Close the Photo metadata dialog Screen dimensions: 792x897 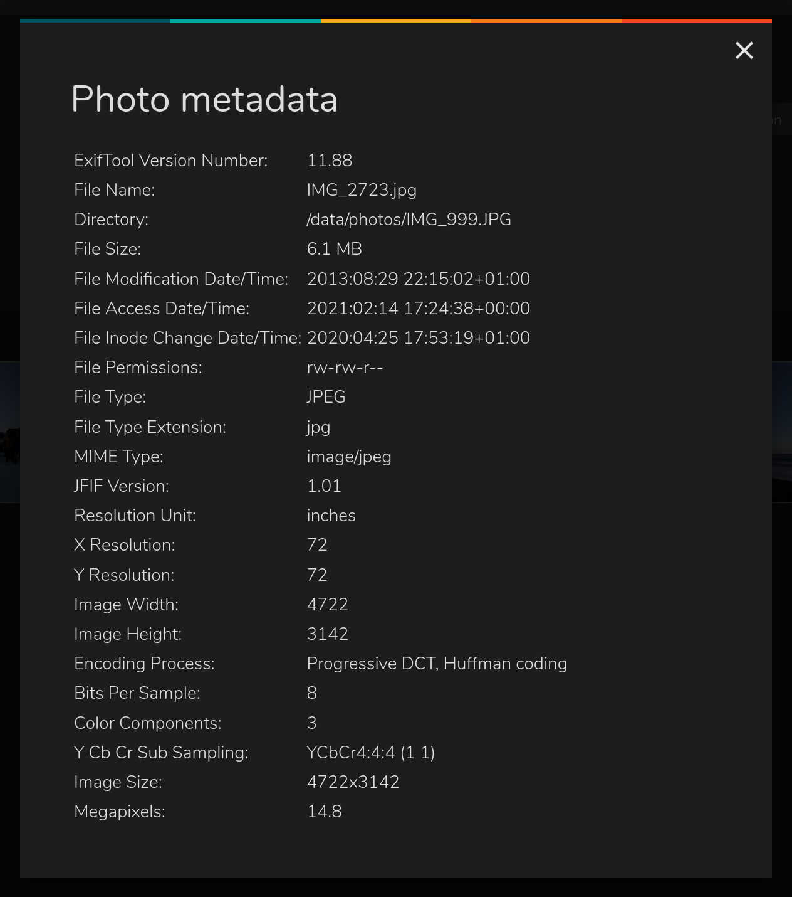(x=744, y=50)
